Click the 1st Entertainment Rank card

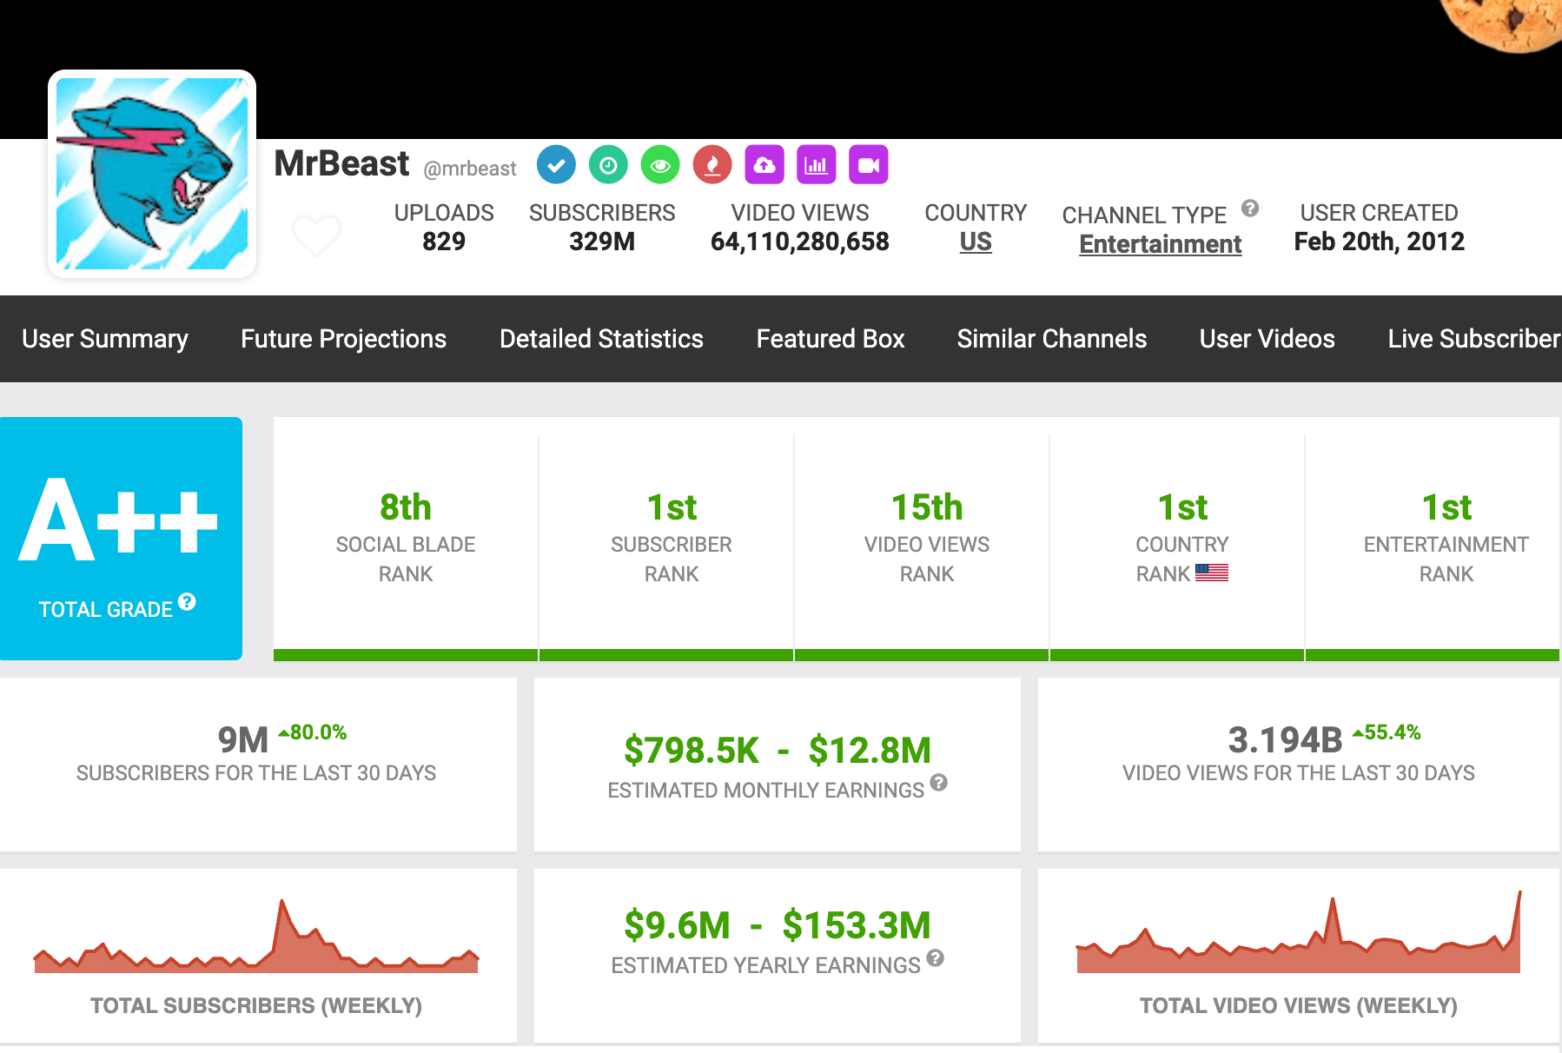[1433, 539]
